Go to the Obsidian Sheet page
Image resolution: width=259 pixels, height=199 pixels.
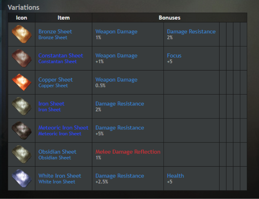(57, 152)
